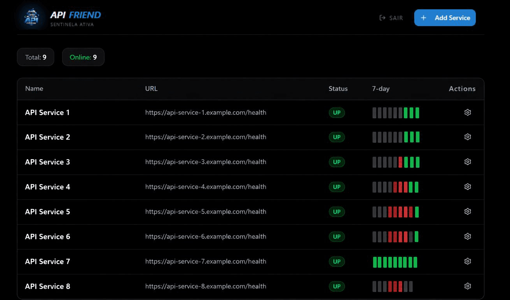Click the gear icon for API Service 3

(468, 162)
